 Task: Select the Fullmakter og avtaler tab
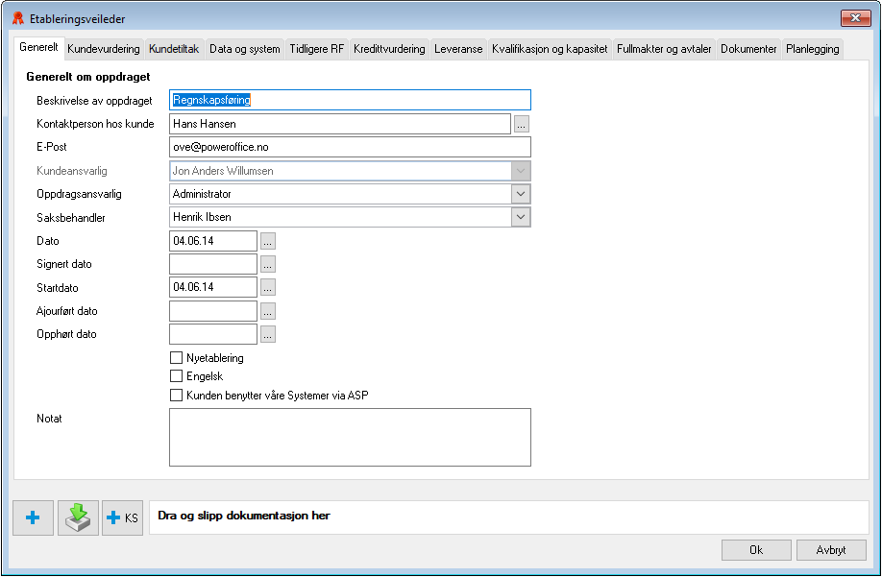pos(664,49)
